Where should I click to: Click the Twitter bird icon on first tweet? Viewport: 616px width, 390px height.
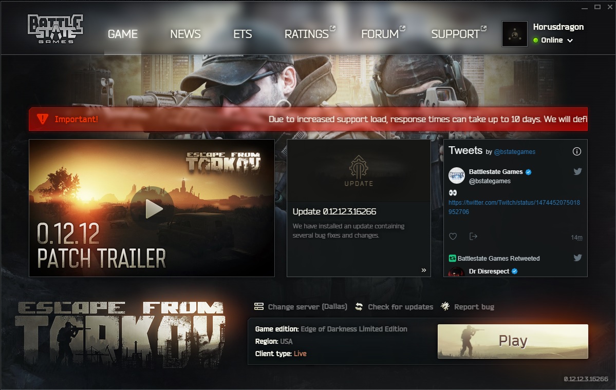click(x=577, y=171)
